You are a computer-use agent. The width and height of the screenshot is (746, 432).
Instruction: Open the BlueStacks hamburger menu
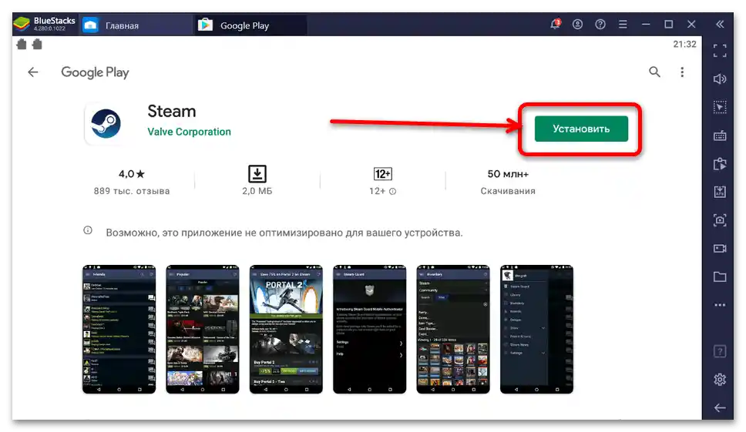tap(623, 24)
